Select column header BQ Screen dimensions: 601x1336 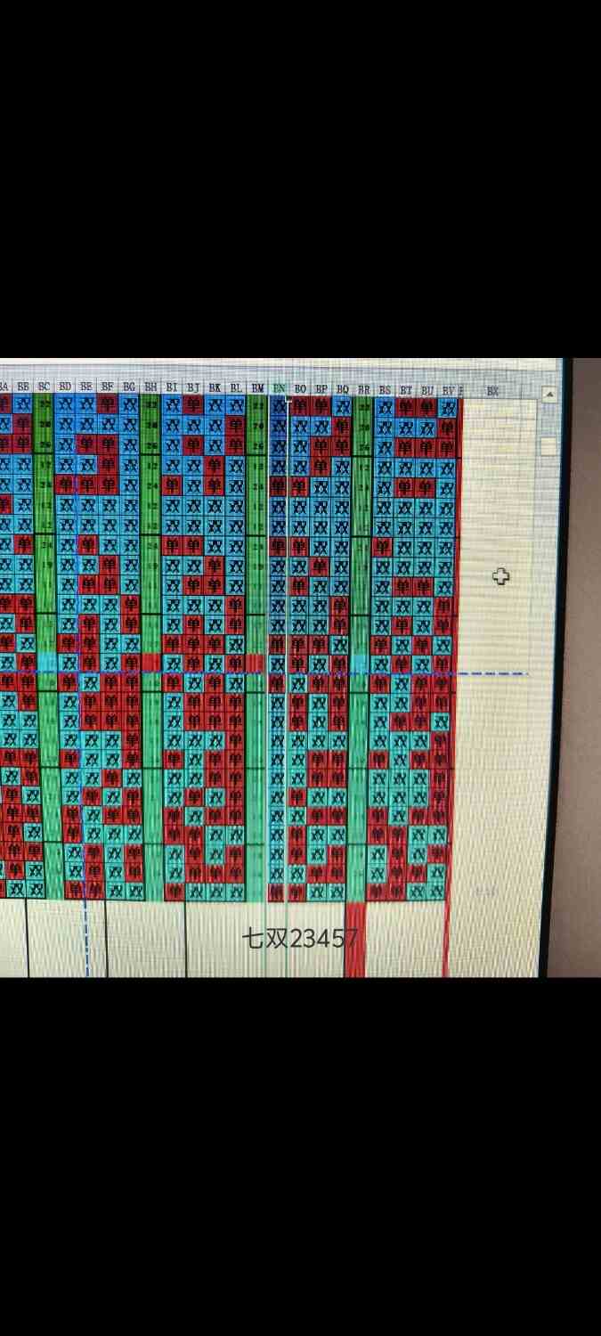tap(343, 389)
